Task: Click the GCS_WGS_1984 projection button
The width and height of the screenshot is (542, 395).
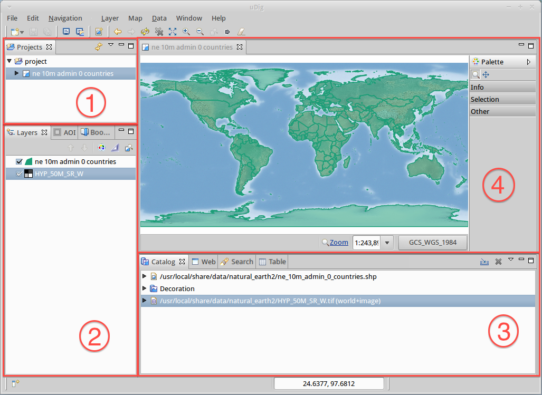Action: point(433,243)
